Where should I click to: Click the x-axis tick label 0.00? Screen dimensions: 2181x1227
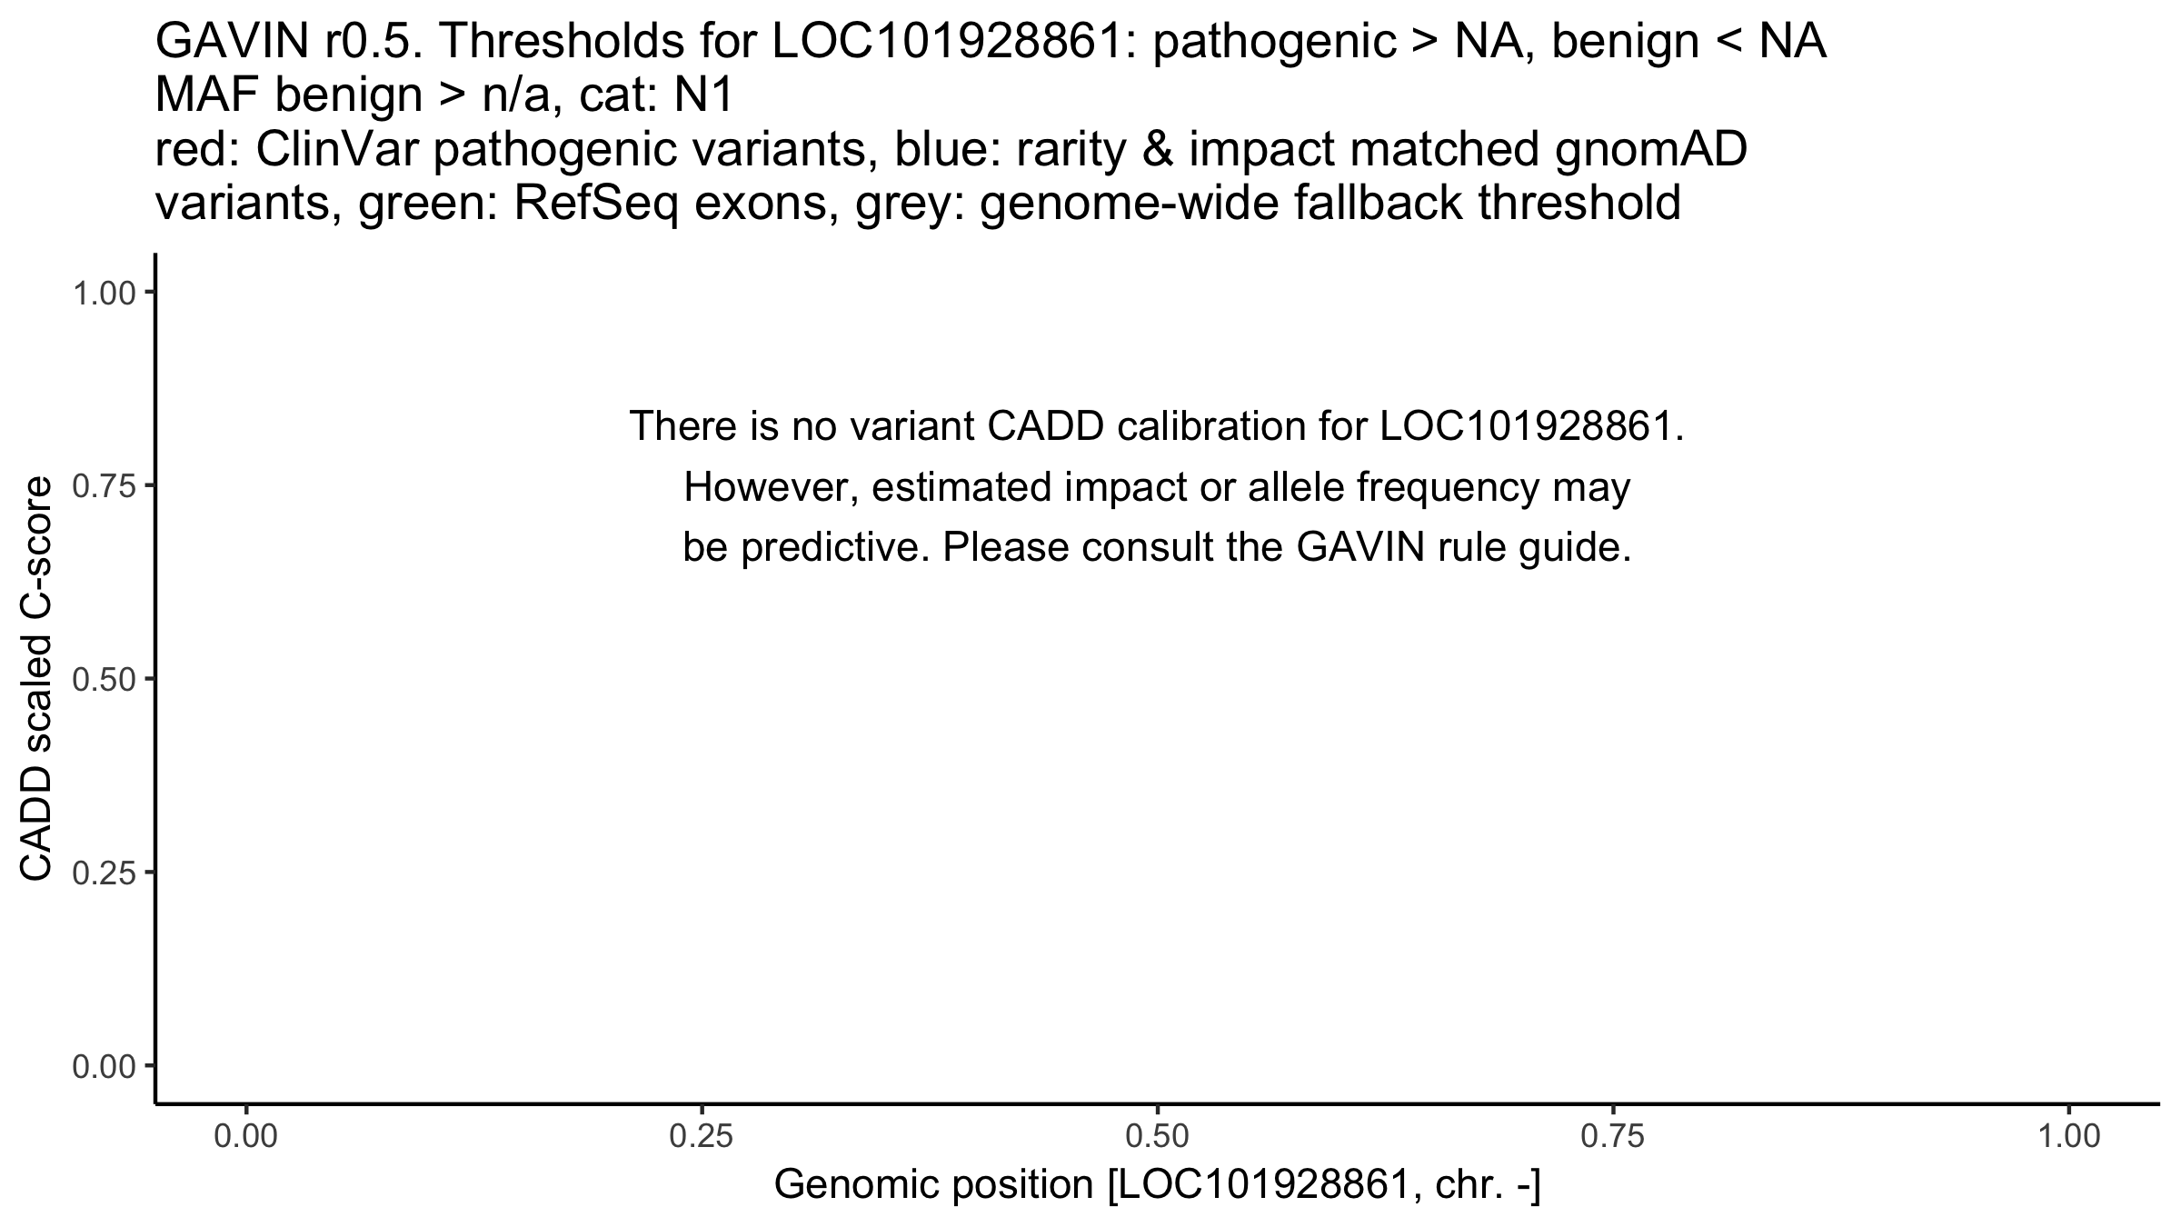point(246,1138)
